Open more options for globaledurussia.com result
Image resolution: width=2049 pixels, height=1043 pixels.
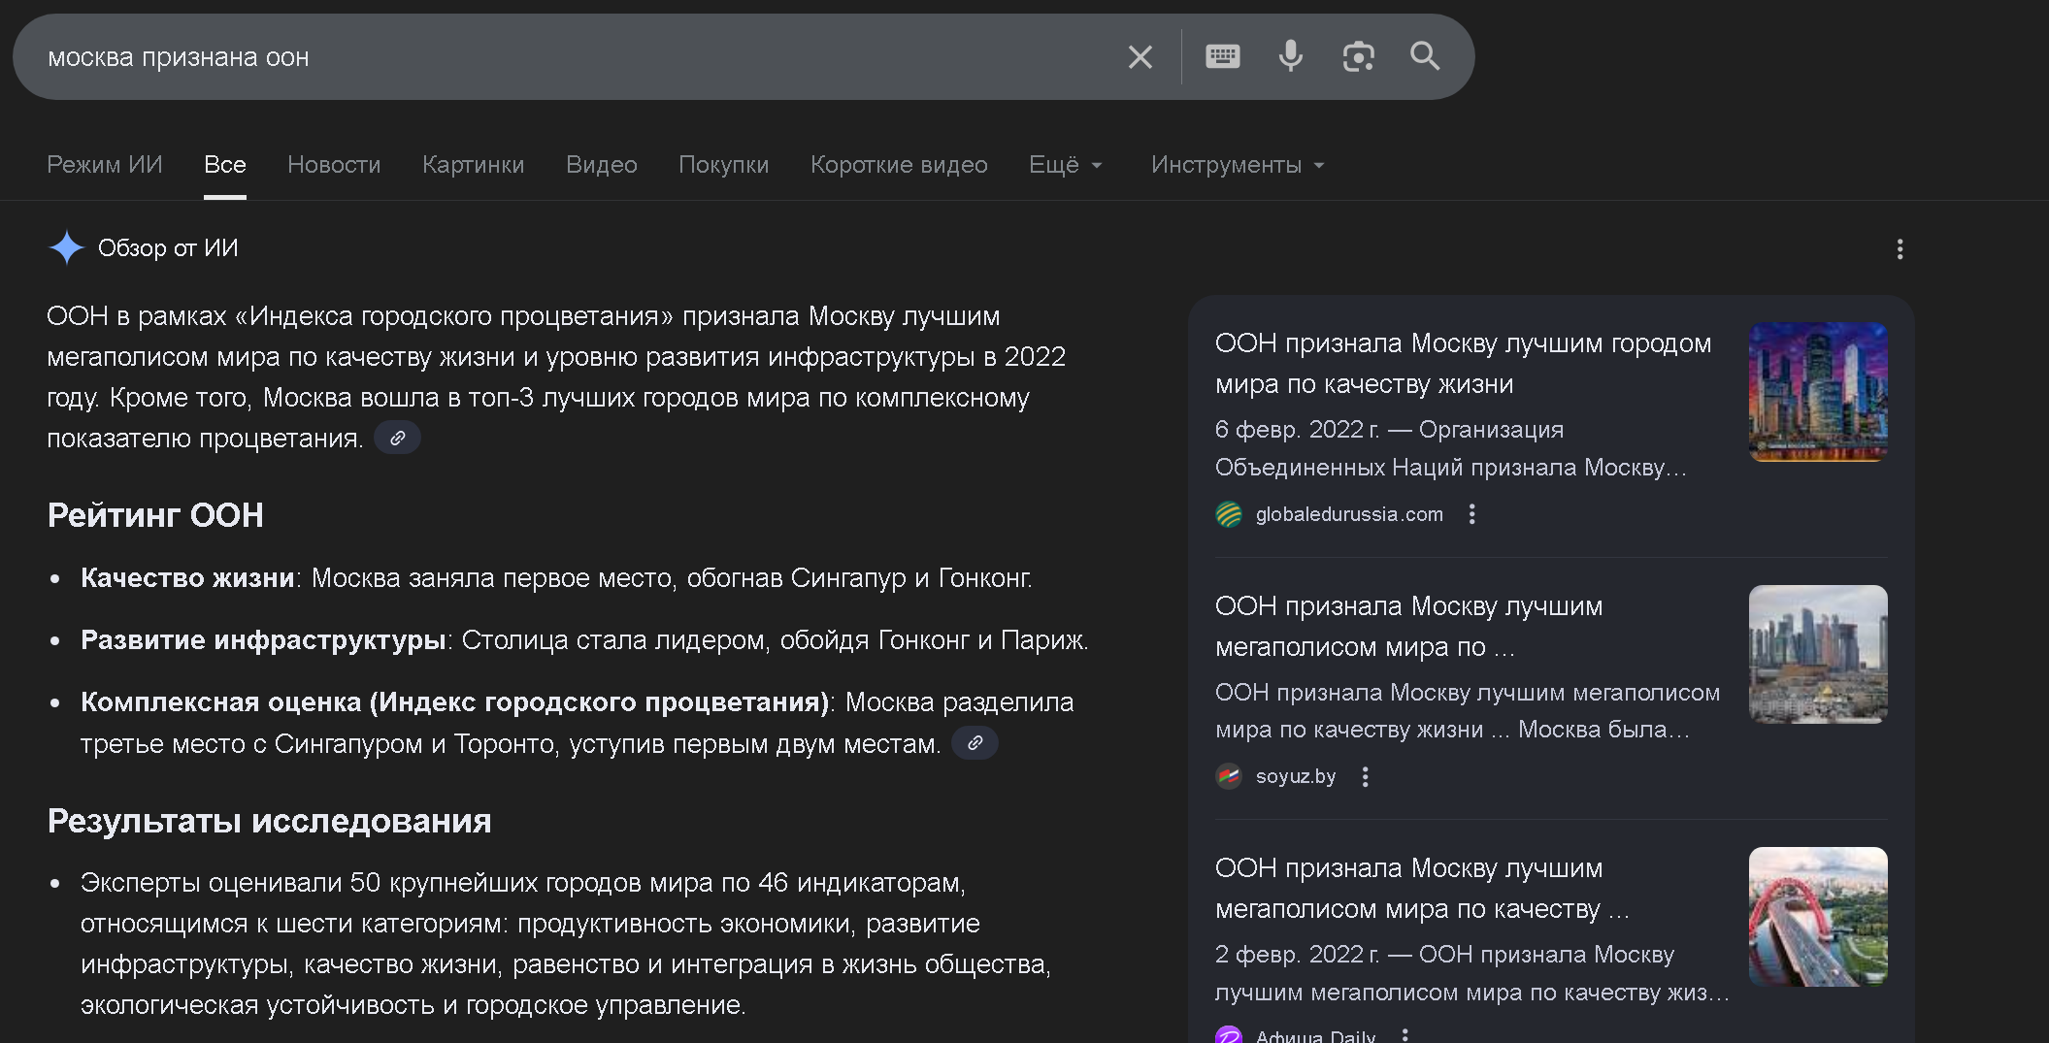click(x=1471, y=514)
